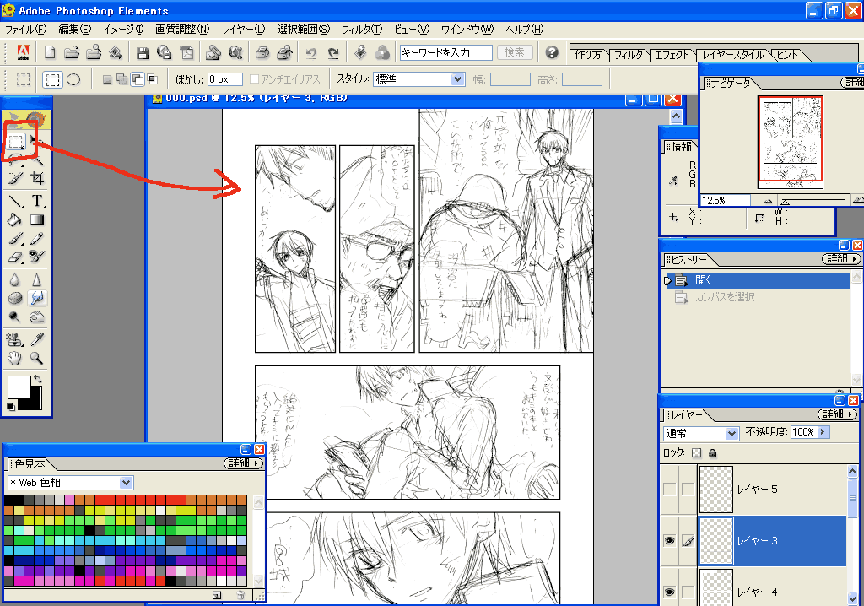Select the Dodge tool

tap(15, 317)
